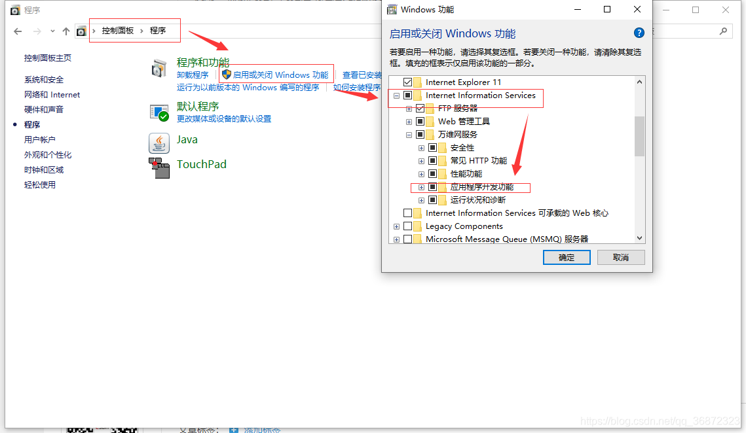Click the Default Programs icon
The image size is (746, 433).
[x=159, y=113]
